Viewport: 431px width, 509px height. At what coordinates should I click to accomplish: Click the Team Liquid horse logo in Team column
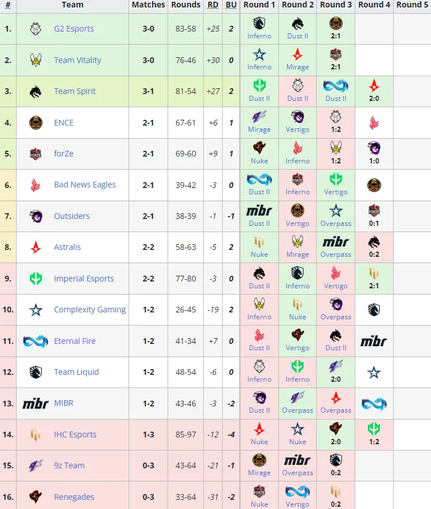point(36,372)
